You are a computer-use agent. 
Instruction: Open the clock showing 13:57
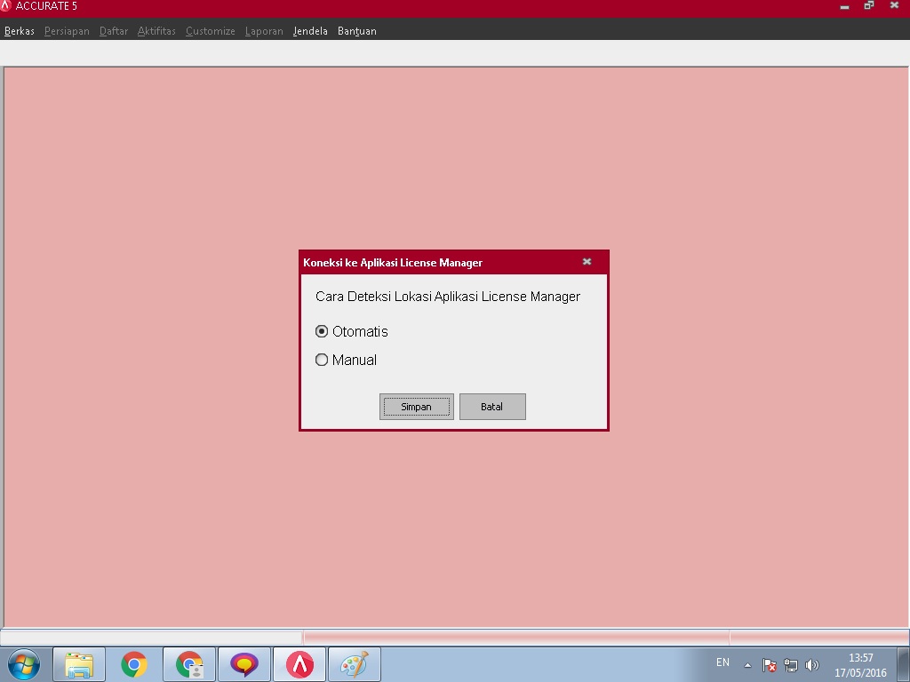pyautogui.click(x=860, y=664)
